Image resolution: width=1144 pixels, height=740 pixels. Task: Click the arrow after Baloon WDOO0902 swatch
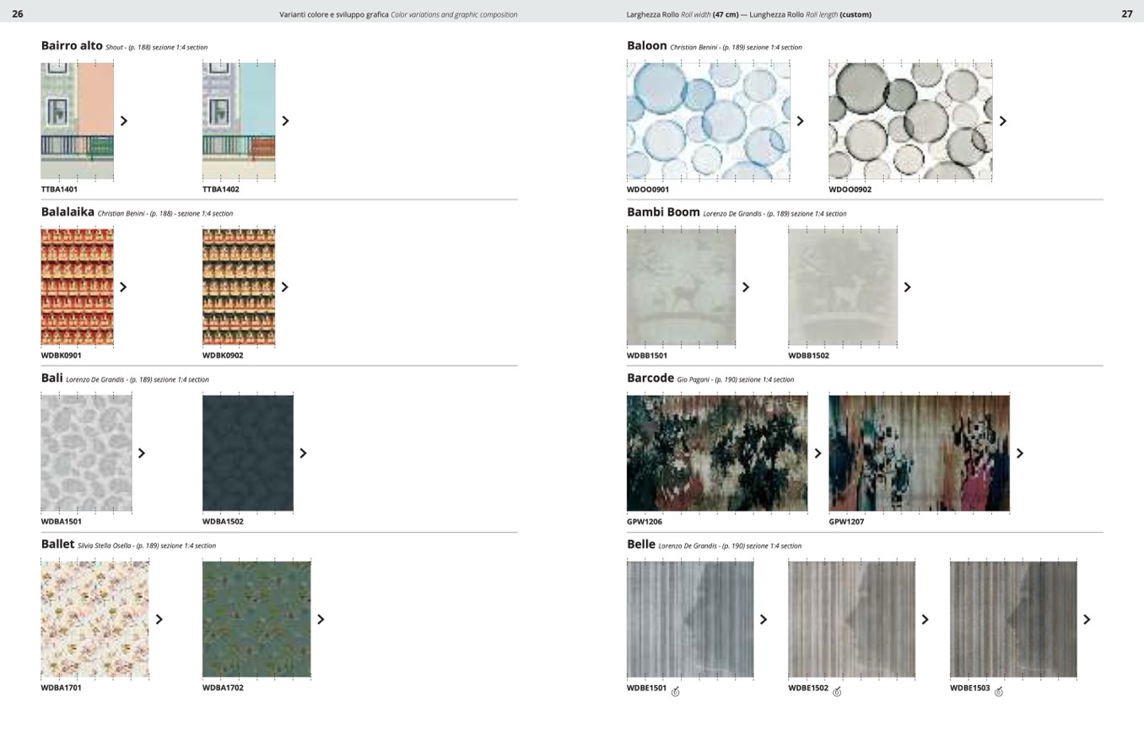1003,121
